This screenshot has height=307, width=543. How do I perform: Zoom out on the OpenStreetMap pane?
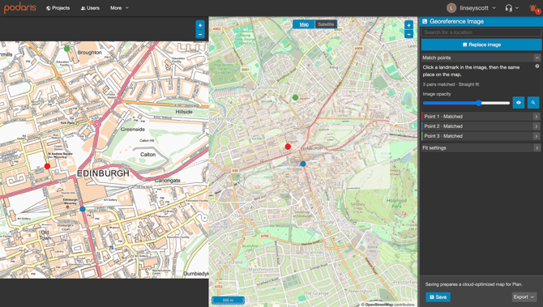(x=408, y=34)
